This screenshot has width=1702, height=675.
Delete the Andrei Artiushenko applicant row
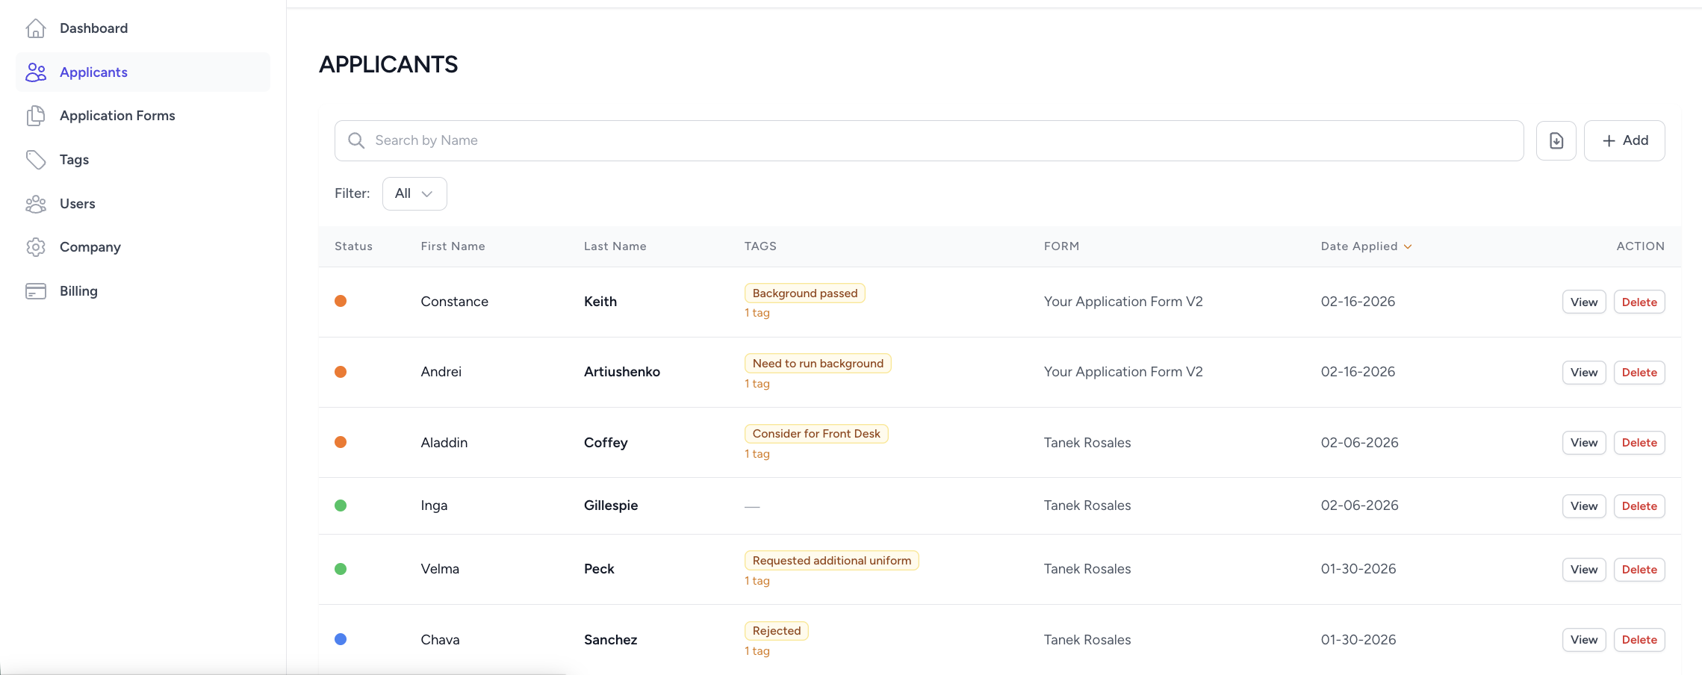[x=1639, y=373]
